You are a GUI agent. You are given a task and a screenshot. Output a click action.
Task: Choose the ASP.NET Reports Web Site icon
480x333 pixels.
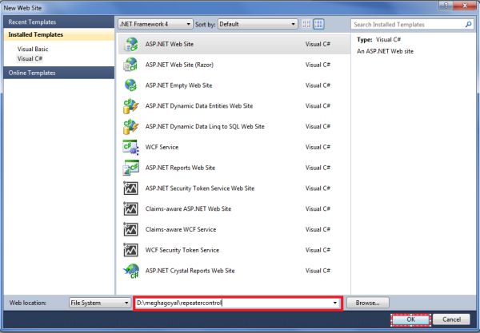[131, 168]
